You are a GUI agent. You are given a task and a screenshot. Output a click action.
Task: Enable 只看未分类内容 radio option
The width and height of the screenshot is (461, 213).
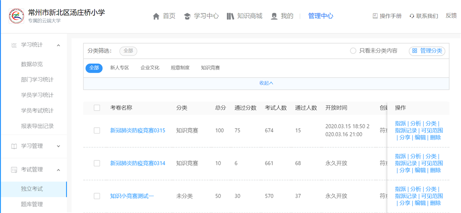point(353,51)
